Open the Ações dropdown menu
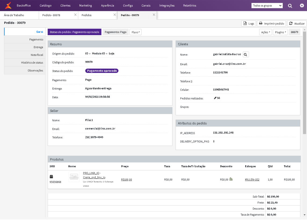Viewport: 307px width, 220px height. coord(265,32)
